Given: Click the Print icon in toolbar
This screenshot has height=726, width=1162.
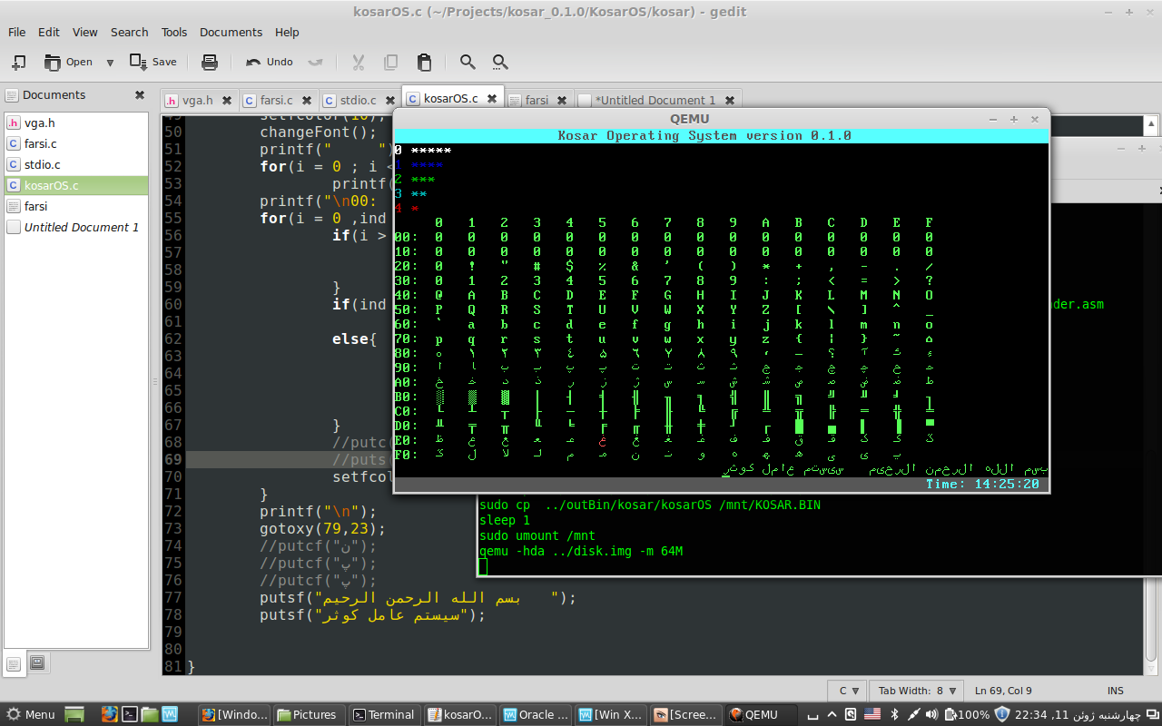Looking at the screenshot, I should [210, 63].
